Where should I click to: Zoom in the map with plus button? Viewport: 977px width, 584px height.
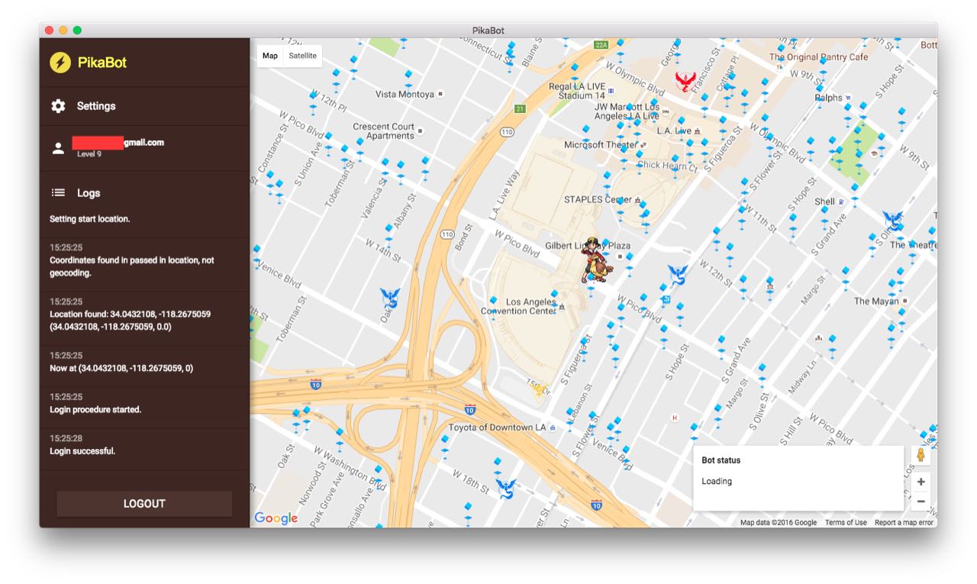921,482
